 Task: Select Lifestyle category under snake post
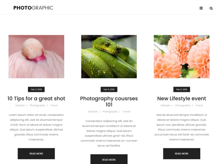[92, 112]
